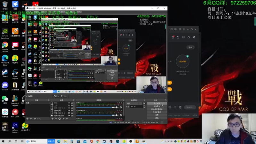The image size is (256, 144).
Task: Click the 退出 button in streaming assistant
Action: point(190,47)
